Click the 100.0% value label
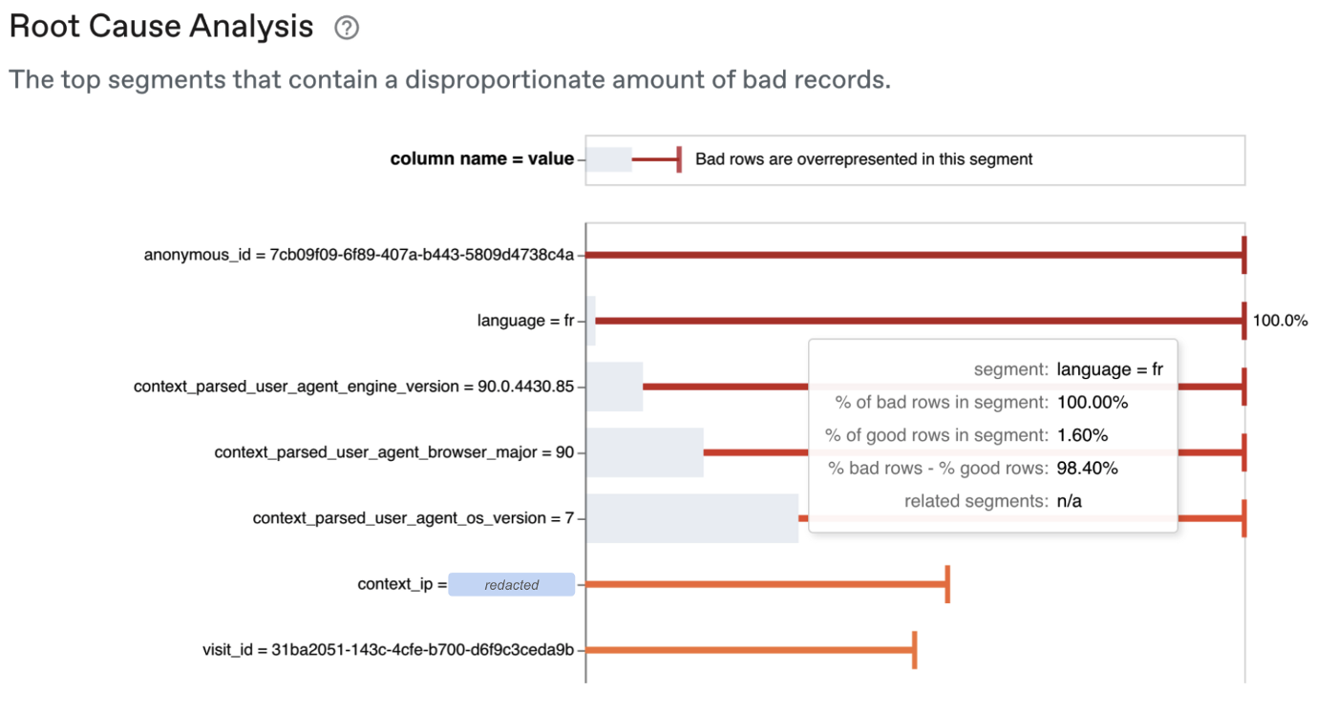Image resolution: width=1337 pixels, height=712 pixels. [1280, 321]
